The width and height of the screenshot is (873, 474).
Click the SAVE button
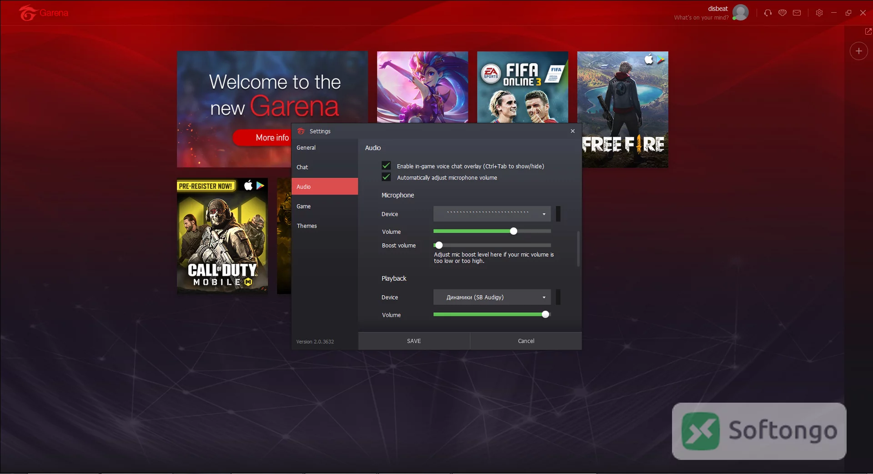(x=414, y=341)
